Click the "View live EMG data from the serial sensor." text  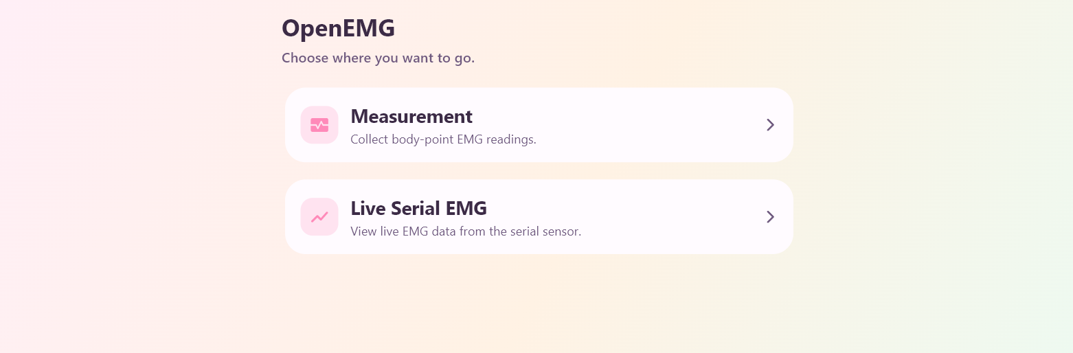coord(466,231)
